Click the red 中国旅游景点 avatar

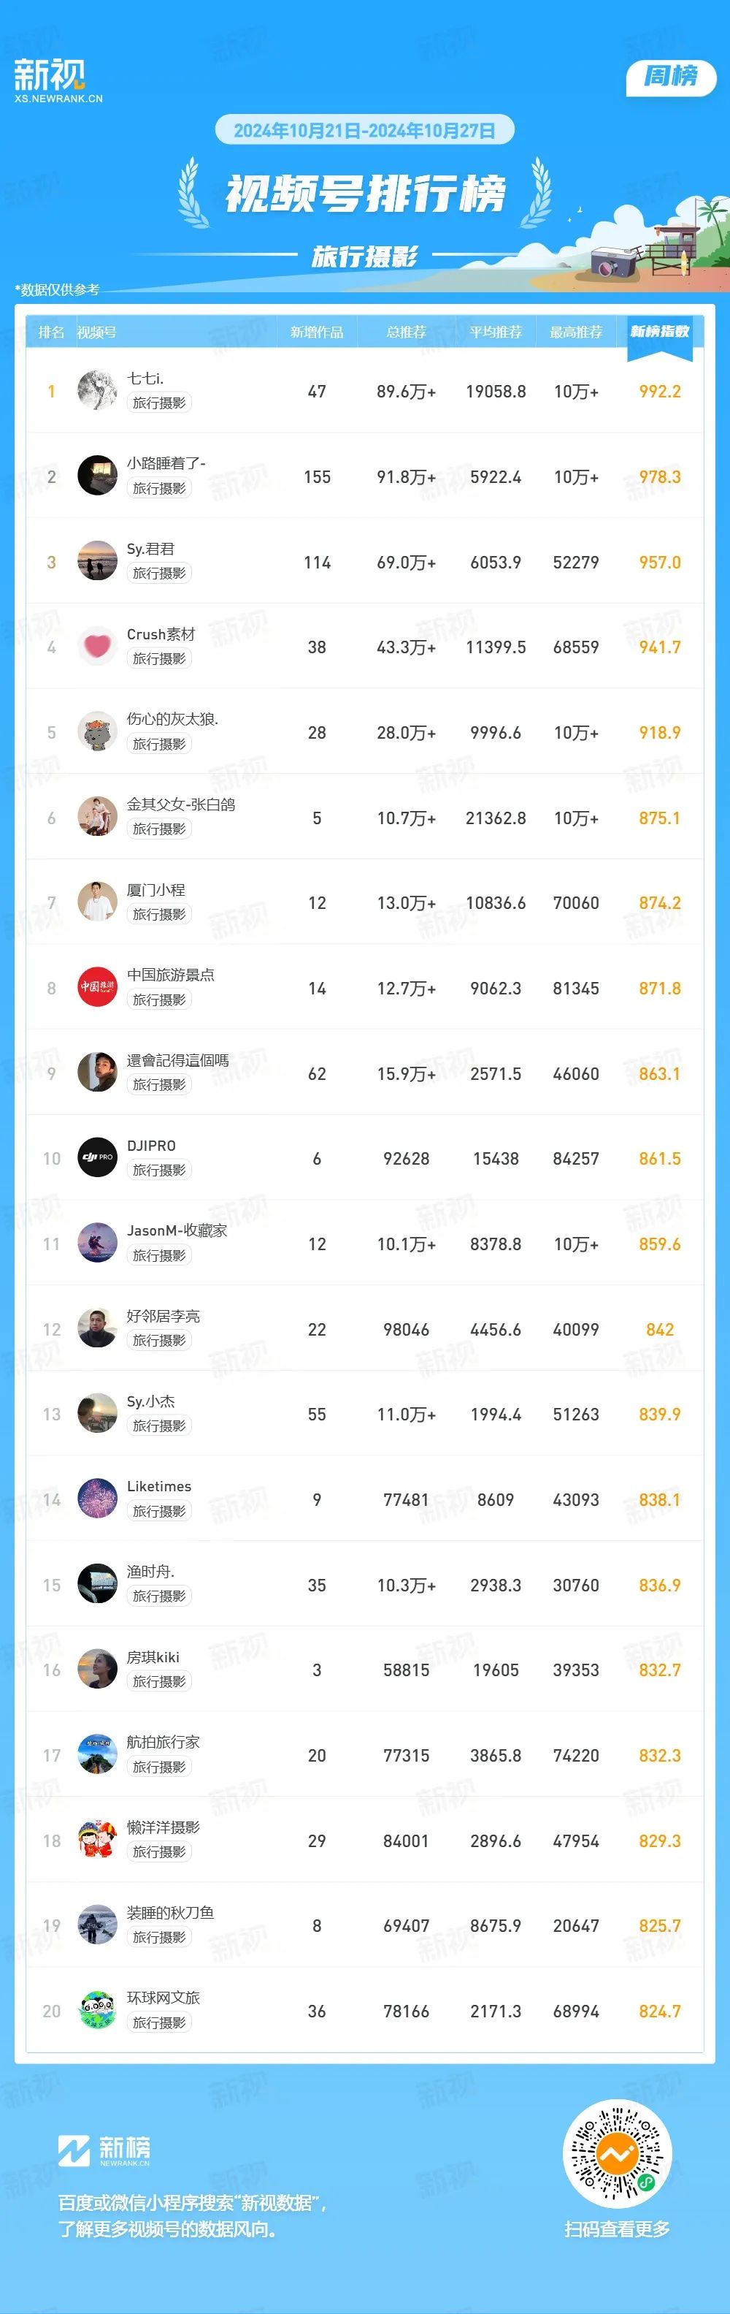coord(97,987)
